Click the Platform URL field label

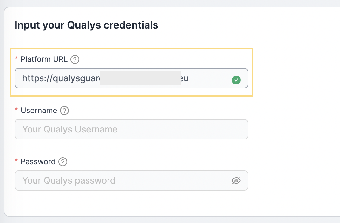pyautogui.click(x=44, y=59)
